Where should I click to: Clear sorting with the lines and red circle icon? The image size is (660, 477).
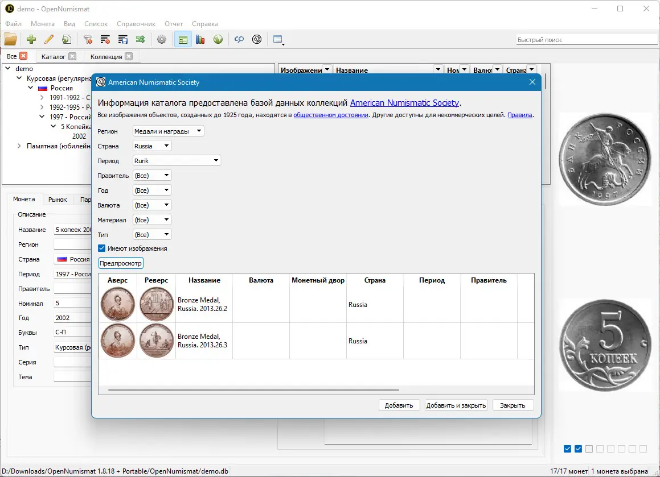105,39
